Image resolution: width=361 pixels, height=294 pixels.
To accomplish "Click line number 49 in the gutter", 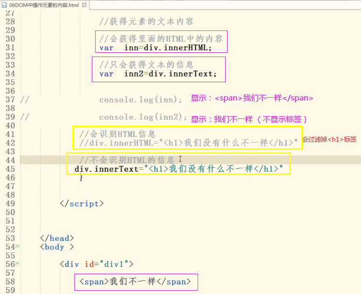I will point(10,204).
